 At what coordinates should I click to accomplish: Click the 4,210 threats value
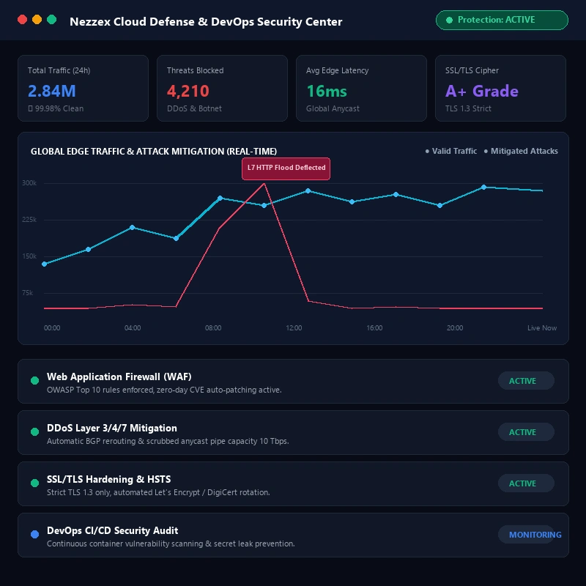click(x=188, y=91)
